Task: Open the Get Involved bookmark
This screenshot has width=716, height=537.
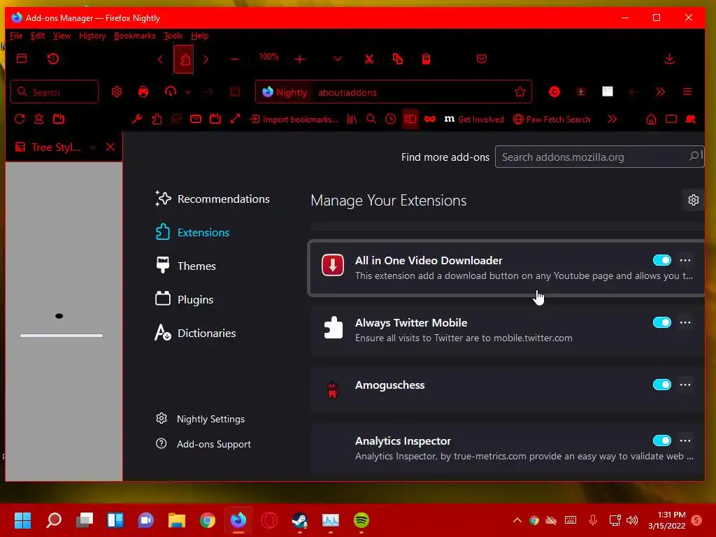Action: [474, 119]
